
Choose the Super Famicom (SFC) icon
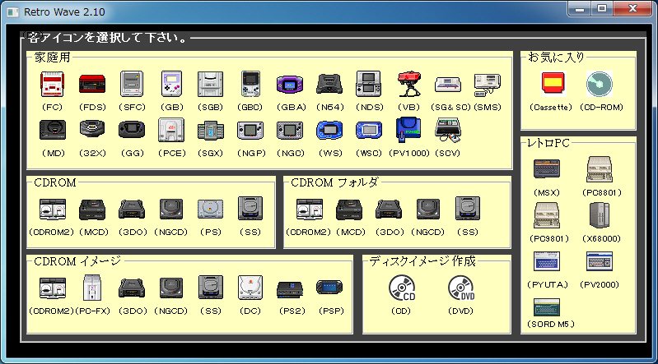(x=132, y=84)
